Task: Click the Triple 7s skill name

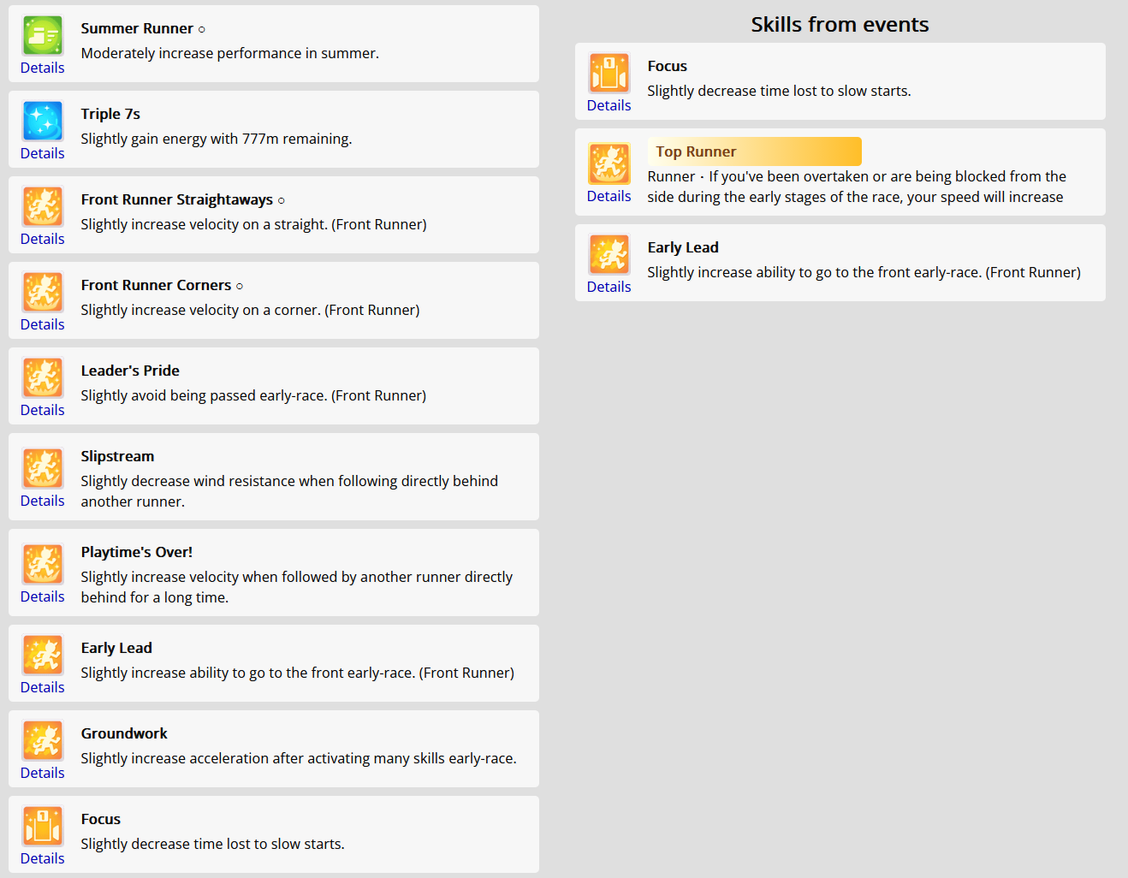Action: pyautogui.click(x=110, y=114)
